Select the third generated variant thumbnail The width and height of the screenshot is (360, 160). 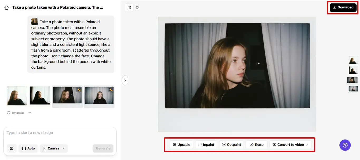coord(67,96)
